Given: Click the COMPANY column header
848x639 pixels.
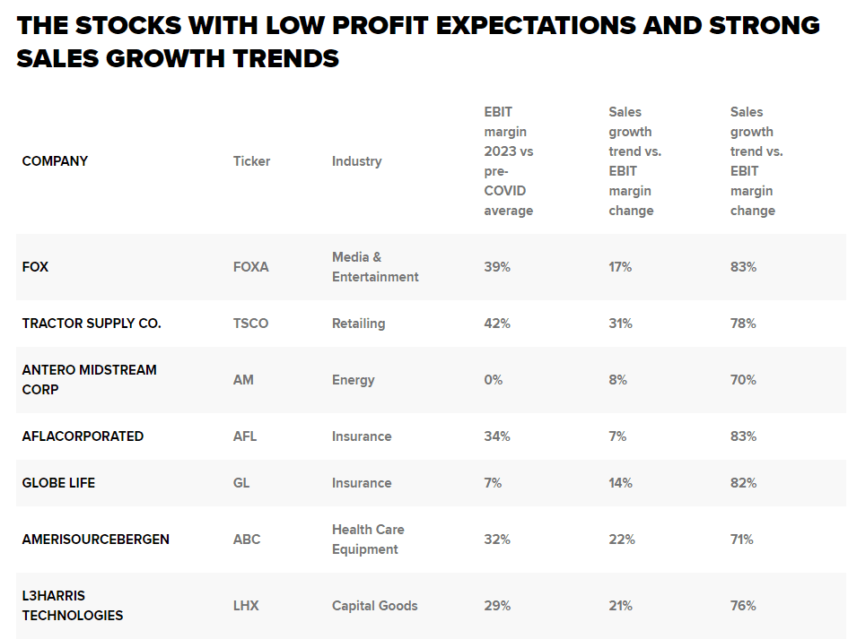Looking at the screenshot, I should pyautogui.click(x=55, y=161).
